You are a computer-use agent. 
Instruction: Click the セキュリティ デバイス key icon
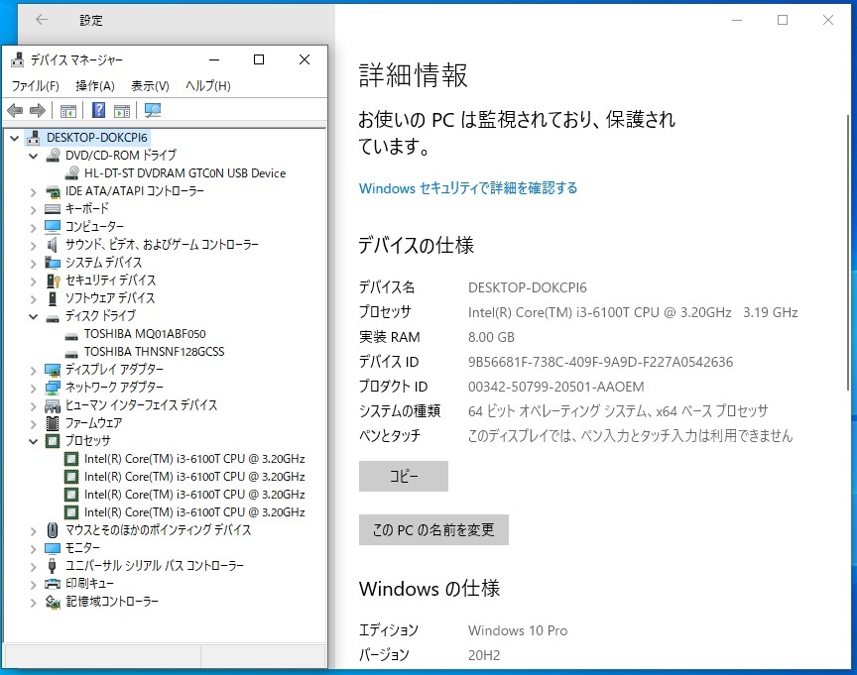point(53,281)
